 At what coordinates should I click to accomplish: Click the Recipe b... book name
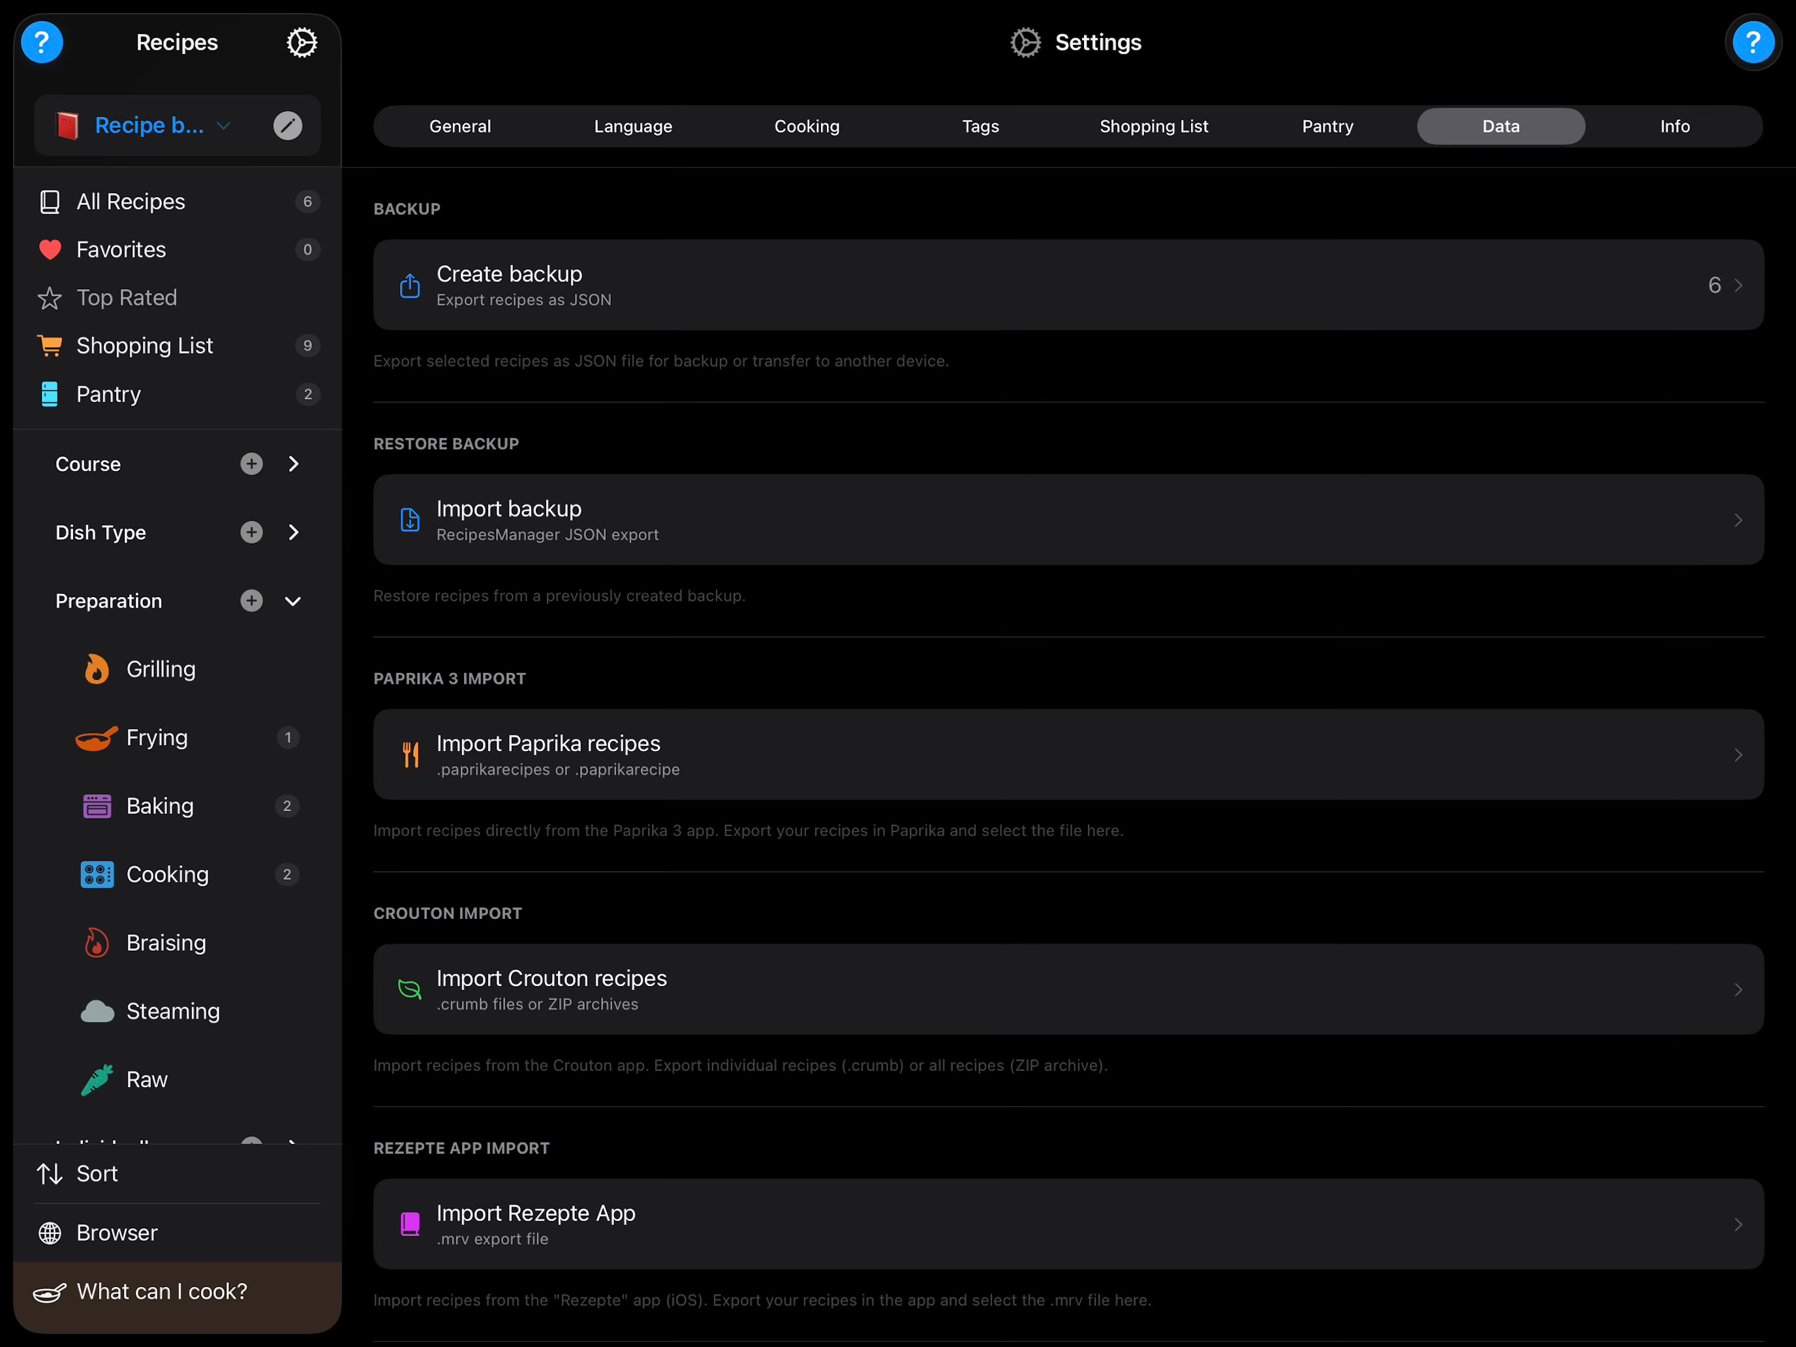pos(149,126)
